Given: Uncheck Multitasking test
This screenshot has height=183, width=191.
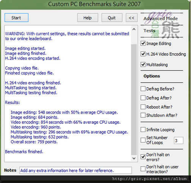Looking at the screenshot, I should click(143, 65).
